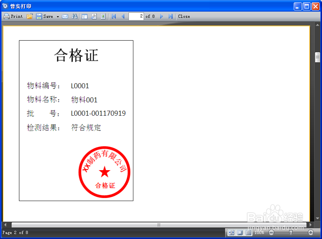Open text search with the binoculars icon
Screen dimensions: 322x239
pyautogui.click(x=75, y=16)
